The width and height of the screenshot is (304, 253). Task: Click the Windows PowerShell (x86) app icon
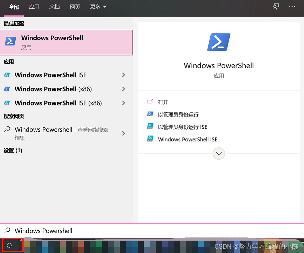(x=7, y=89)
